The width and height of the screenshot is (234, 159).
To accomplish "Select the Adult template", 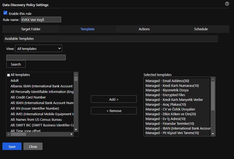I will point(15,80).
